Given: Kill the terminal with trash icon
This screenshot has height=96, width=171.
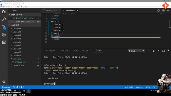Looking at the screenshot, I should tap(154, 51).
